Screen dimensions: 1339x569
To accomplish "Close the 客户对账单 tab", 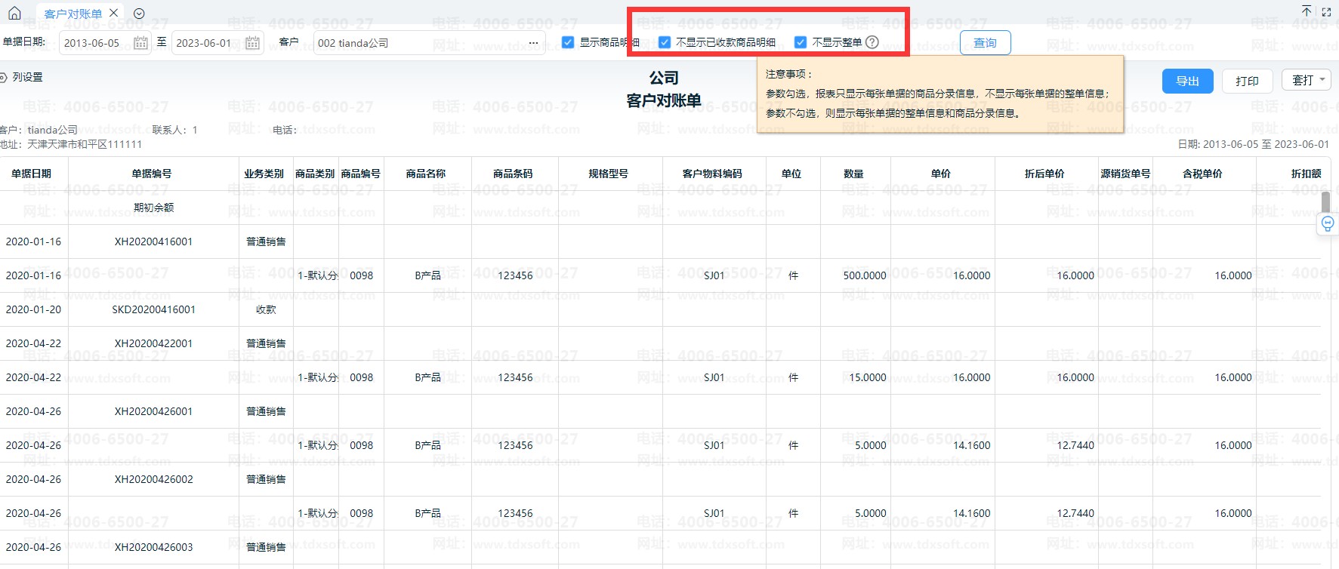I will pyautogui.click(x=113, y=13).
